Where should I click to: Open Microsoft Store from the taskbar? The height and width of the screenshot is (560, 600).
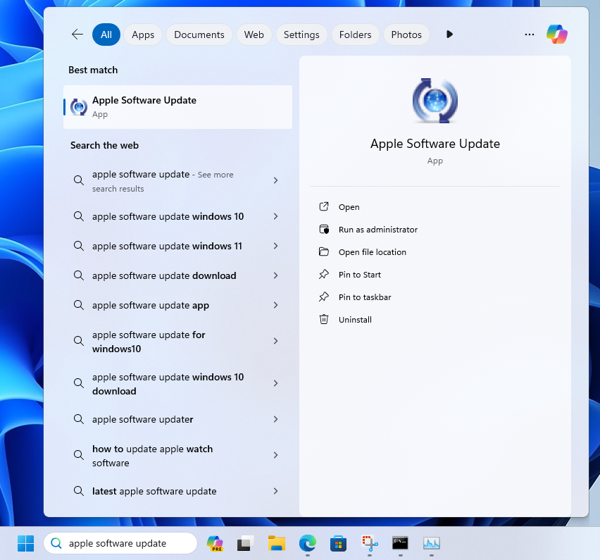(x=339, y=543)
